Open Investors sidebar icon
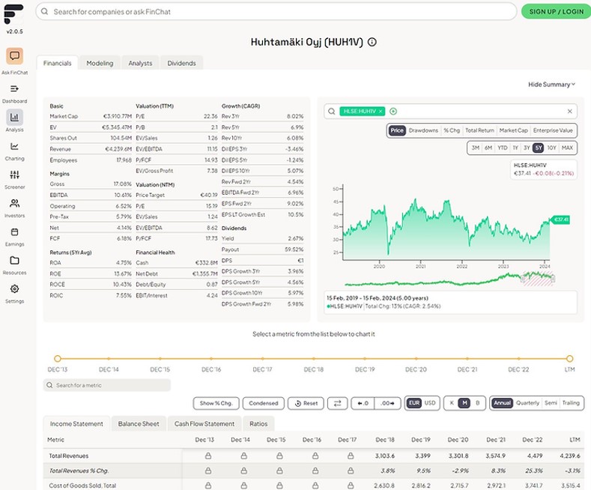 click(x=14, y=204)
